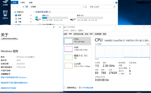Click the rename this PC button in About

click(x=9, y=39)
